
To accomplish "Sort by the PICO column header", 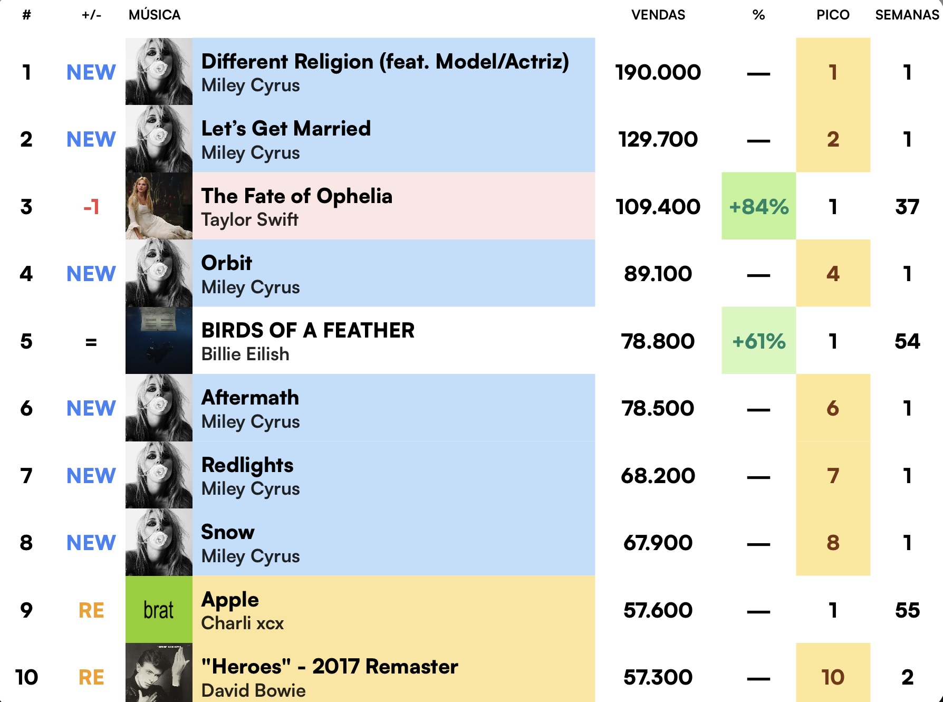I will [x=833, y=15].
